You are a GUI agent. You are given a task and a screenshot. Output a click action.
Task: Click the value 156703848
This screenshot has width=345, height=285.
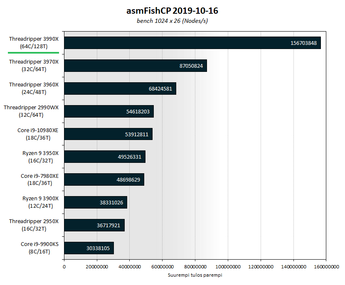pyautogui.click(x=303, y=43)
